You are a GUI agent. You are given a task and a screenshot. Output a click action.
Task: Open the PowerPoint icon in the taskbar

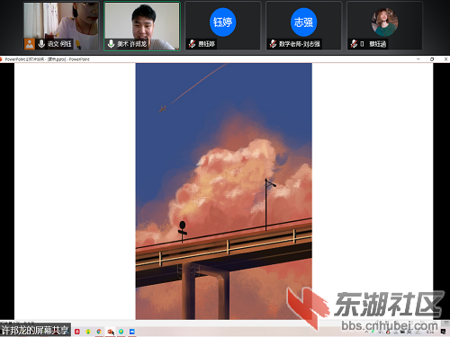point(110,332)
